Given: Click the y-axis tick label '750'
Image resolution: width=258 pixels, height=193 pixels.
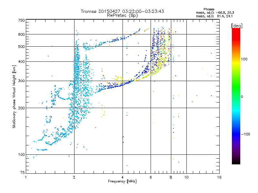Looking at the screenshot, I should click(21, 20).
